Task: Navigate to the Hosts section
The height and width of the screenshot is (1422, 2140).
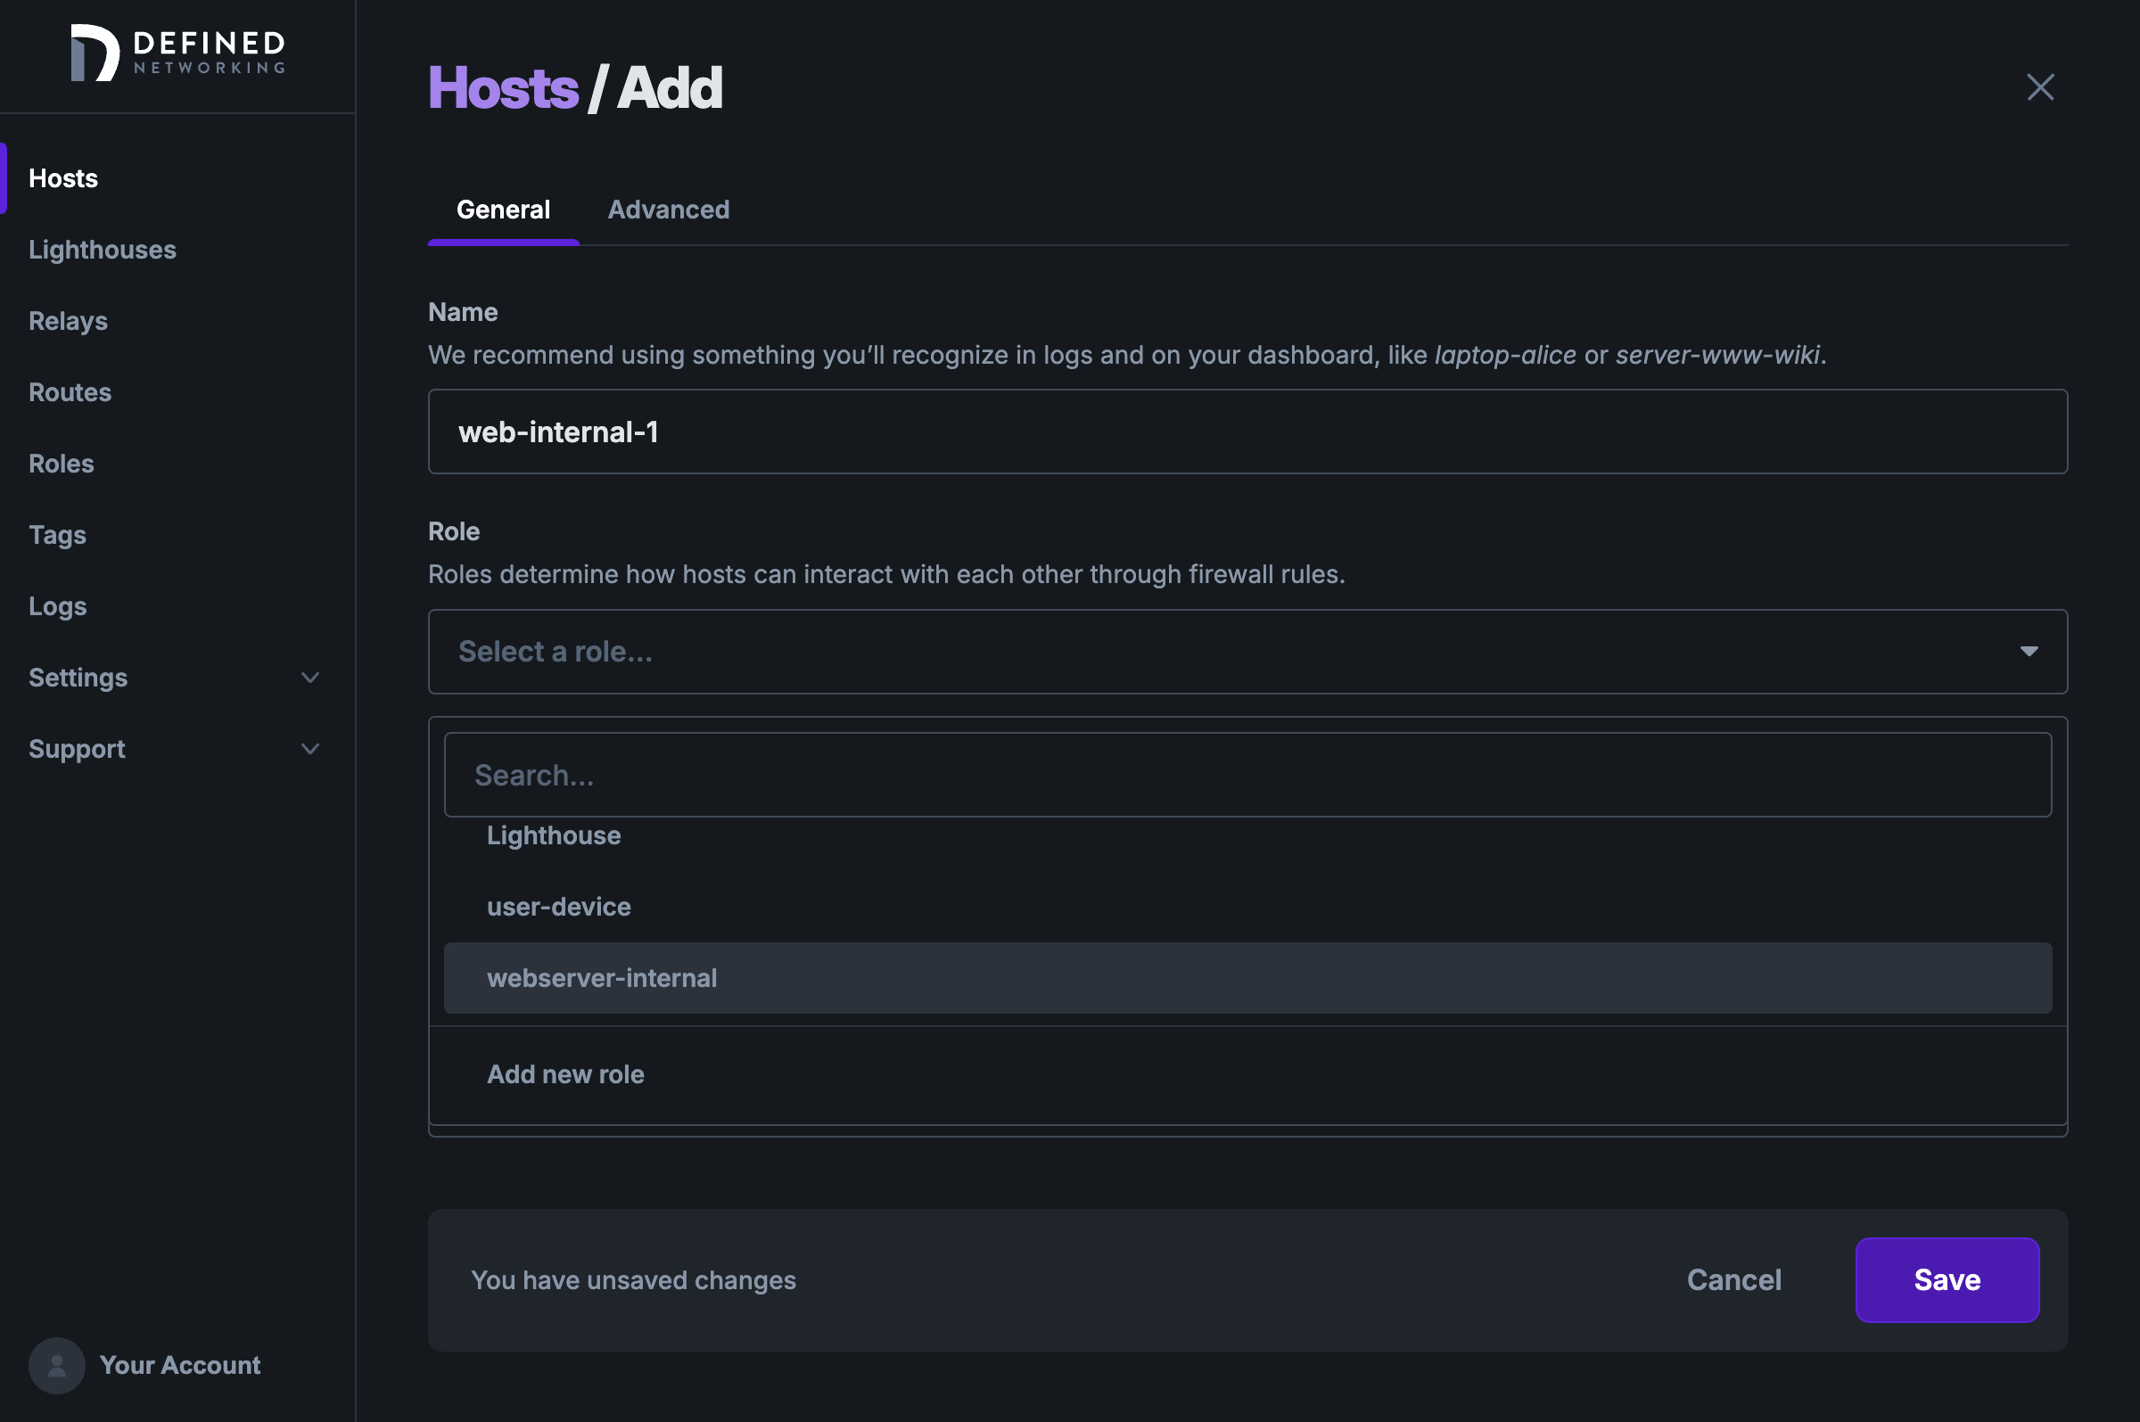Action: [62, 177]
